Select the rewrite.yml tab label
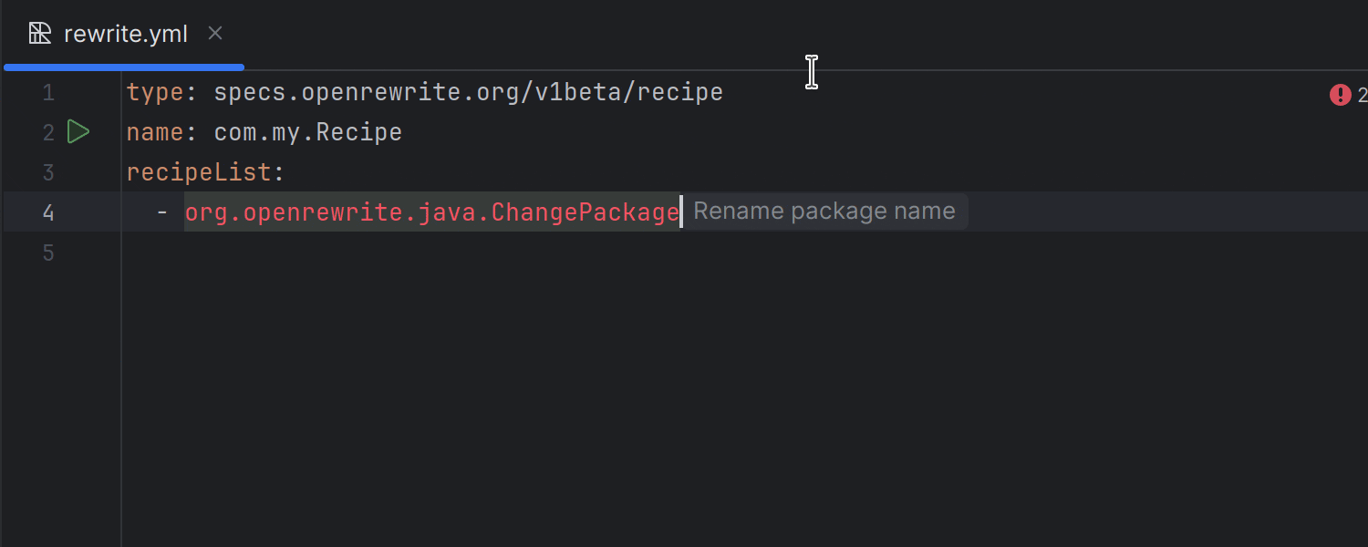The height and width of the screenshot is (547, 1368). (x=126, y=35)
